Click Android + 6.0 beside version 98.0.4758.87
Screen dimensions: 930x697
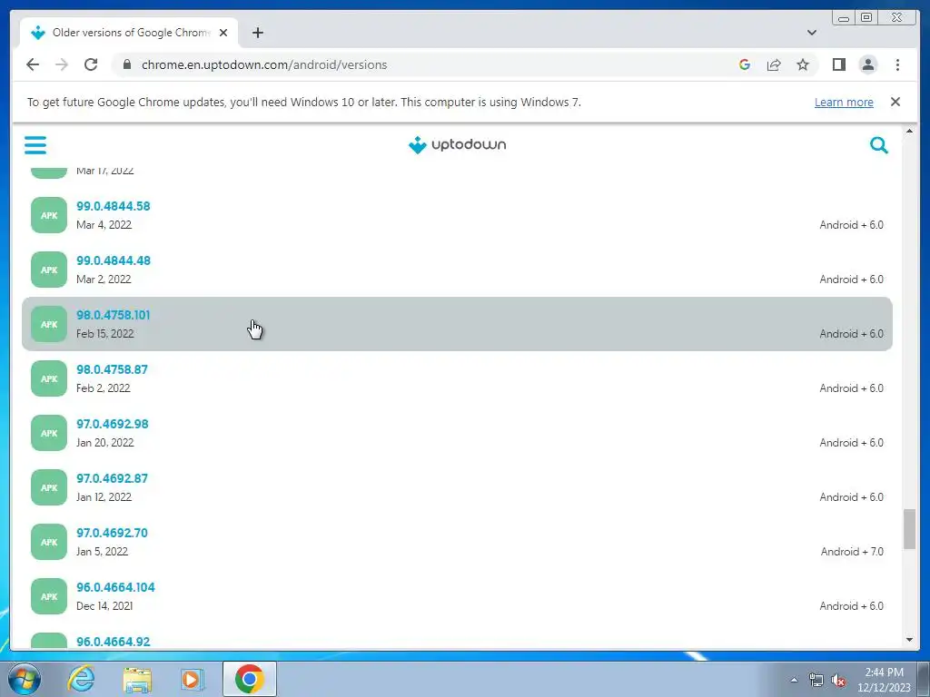[851, 388]
